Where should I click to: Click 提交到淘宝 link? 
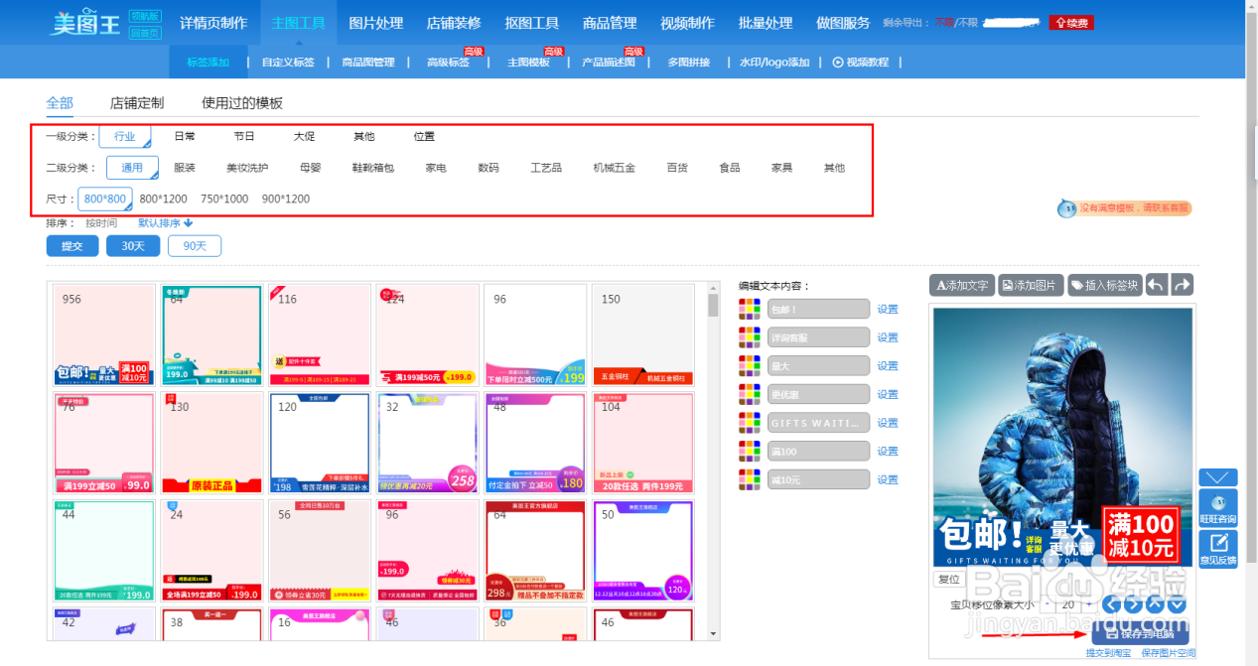[x=1109, y=653]
